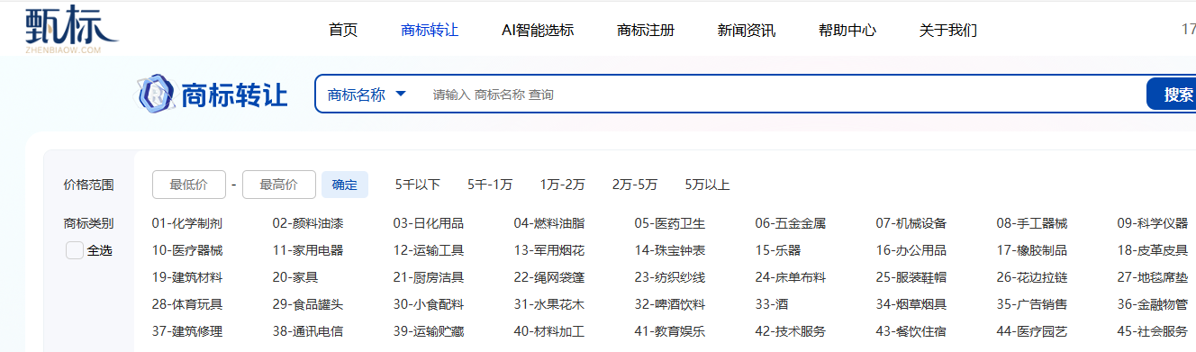Select category 26-花边拉链

click(x=1032, y=277)
